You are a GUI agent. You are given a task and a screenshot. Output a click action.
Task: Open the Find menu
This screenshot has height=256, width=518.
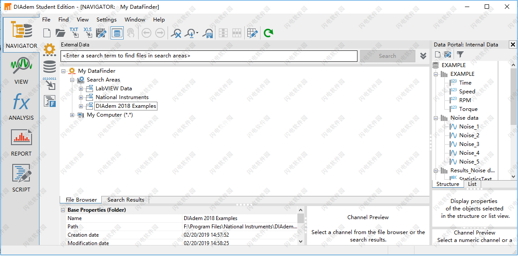click(x=64, y=20)
